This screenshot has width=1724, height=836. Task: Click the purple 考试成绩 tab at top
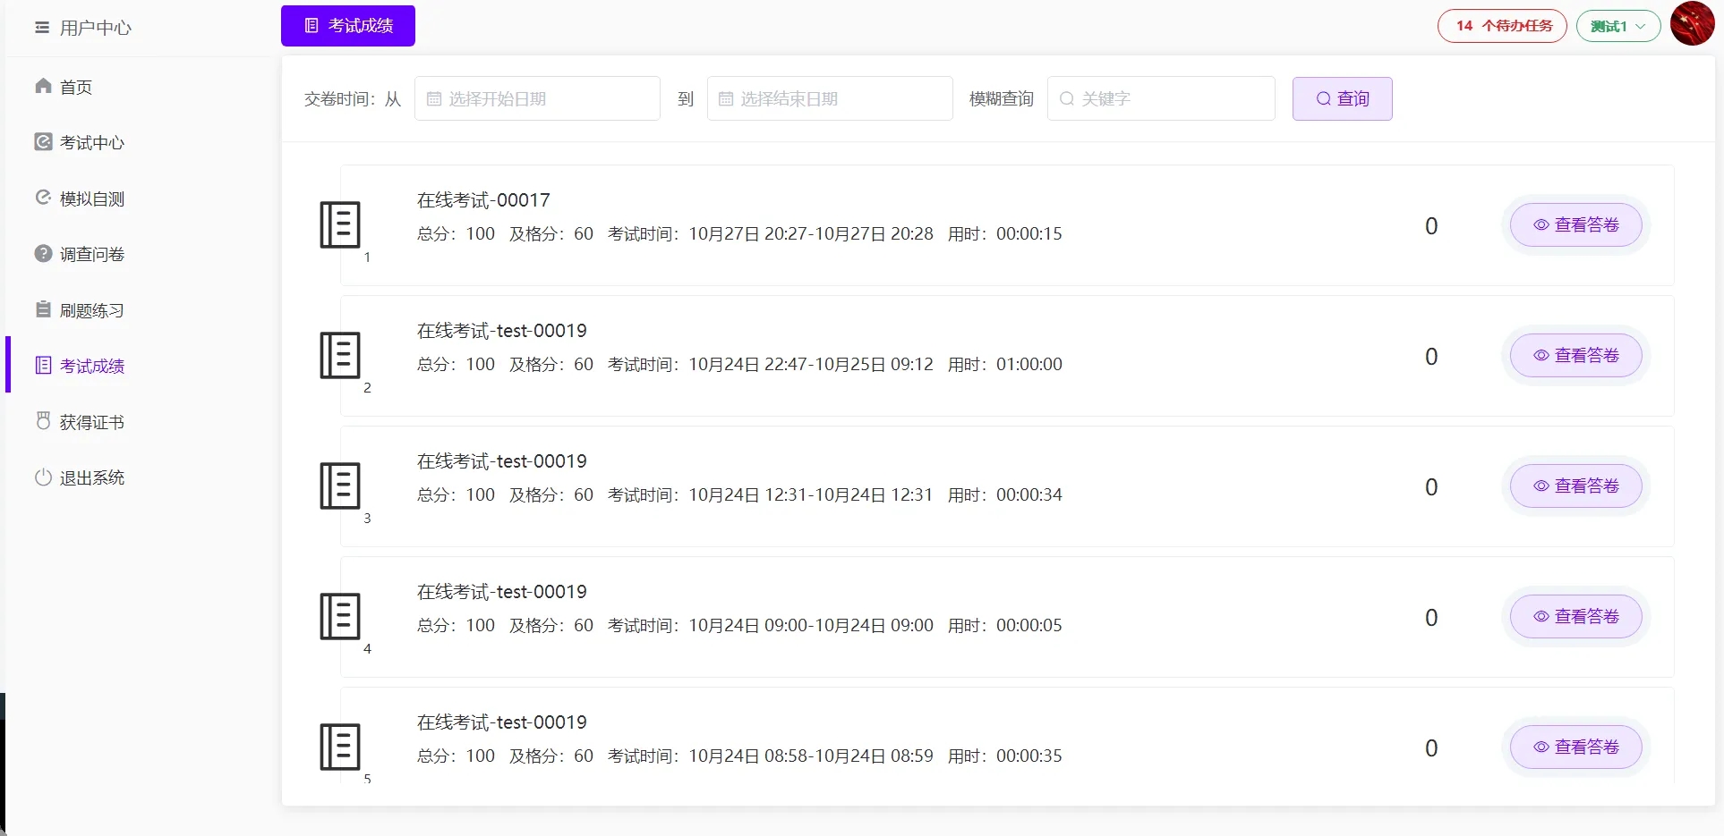click(348, 26)
